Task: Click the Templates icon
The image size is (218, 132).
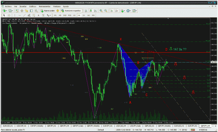Action: pyautogui.click(x=134, y=11)
